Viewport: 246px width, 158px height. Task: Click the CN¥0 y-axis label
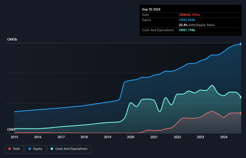coord(11,129)
